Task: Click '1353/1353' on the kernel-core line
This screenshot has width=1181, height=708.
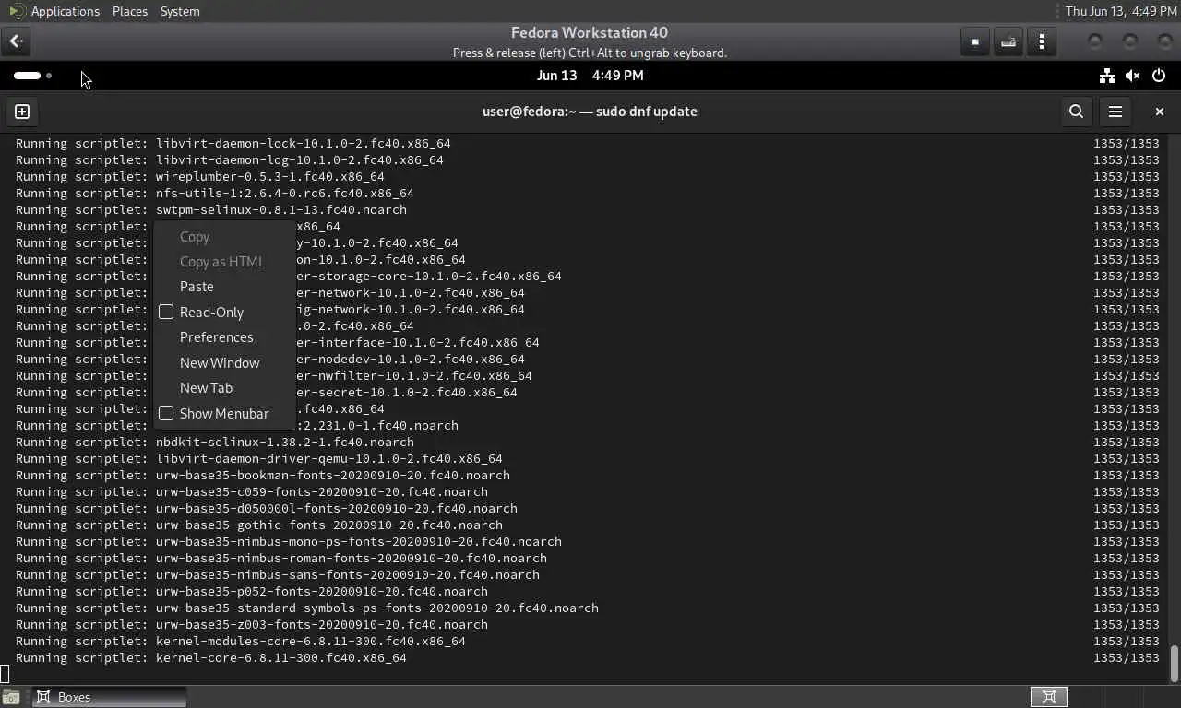Action: [x=1127, y=658]
